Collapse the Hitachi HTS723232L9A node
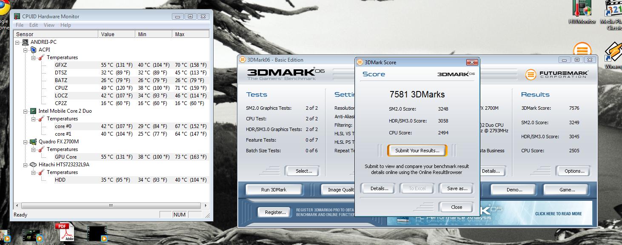Screen dimensions: 622x245 [26, 165]
